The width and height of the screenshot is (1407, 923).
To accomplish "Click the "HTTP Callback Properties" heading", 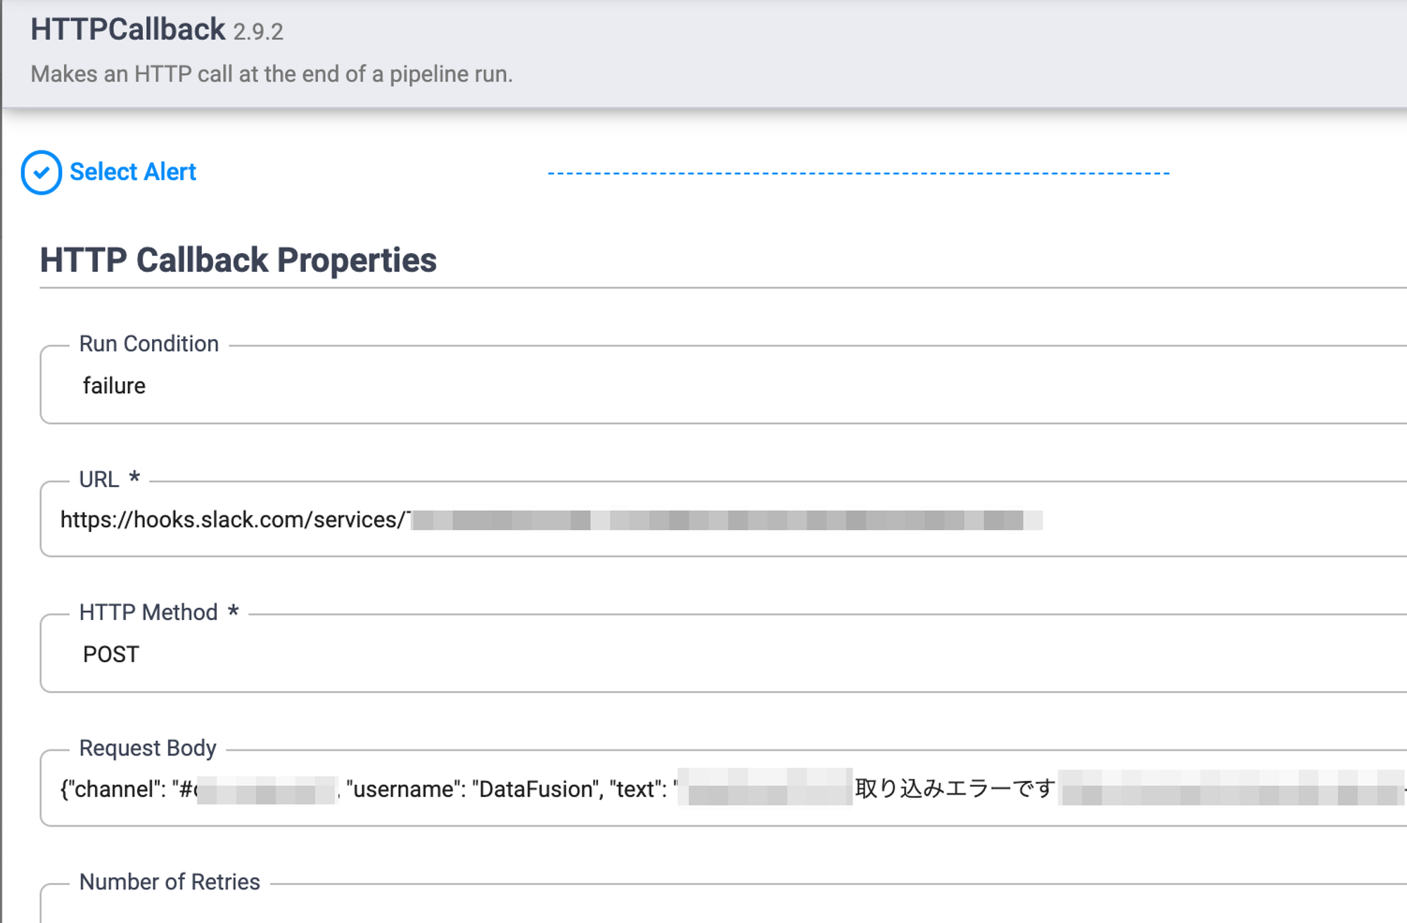I will [x=238, y=260].
